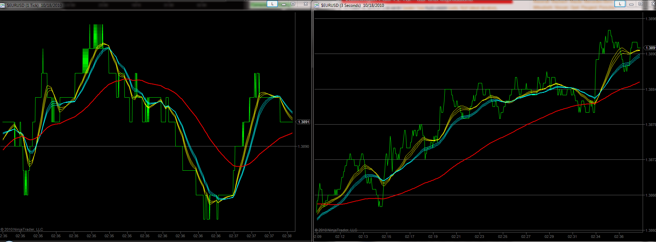Image resolution: width=656 pixels, height=242 pixels.
Task: Click the 1.3872 price label on the 3 Seconds chart
Action: [x=651, y=160]
